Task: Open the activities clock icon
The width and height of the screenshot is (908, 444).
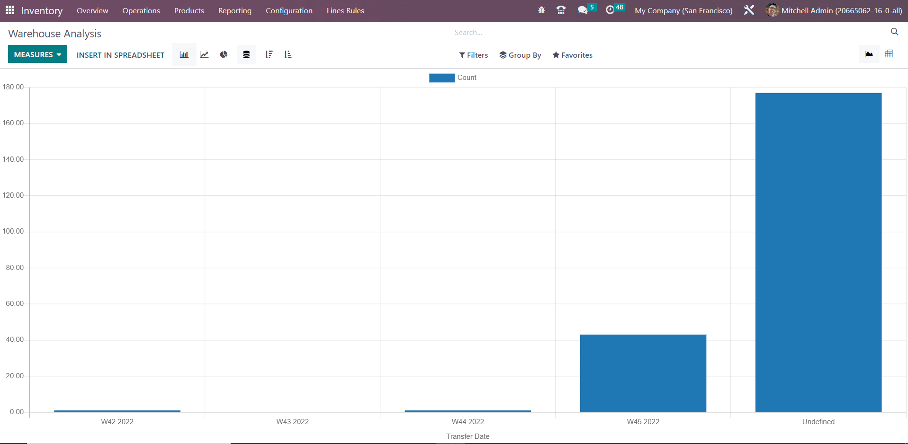Action: [610, 10]
